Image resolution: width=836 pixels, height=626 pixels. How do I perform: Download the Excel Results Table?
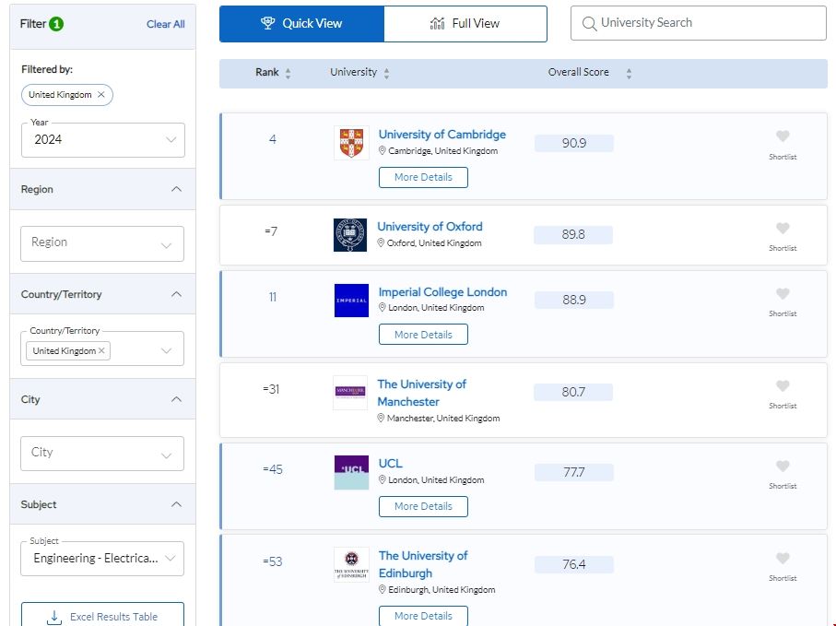coord(102,616)
